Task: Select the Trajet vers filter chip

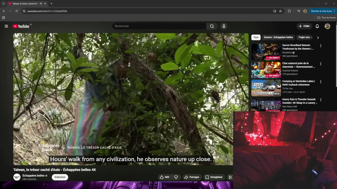Action: click(x=305, y=37)
